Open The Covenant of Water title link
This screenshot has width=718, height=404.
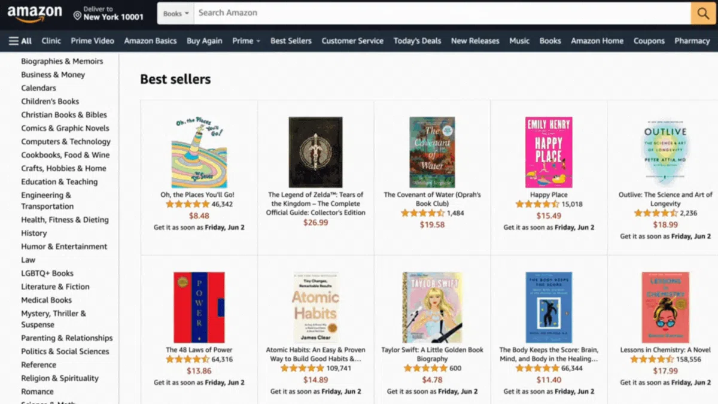[432, 199]
